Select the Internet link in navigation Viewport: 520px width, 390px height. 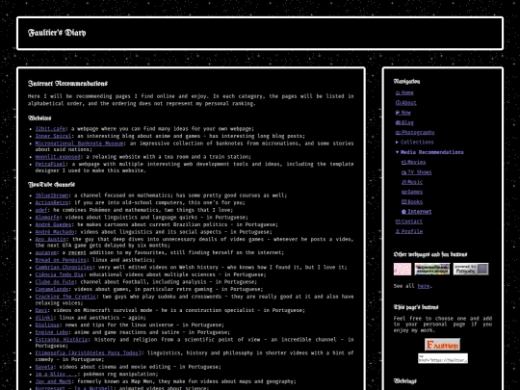[x=417, y=212]
